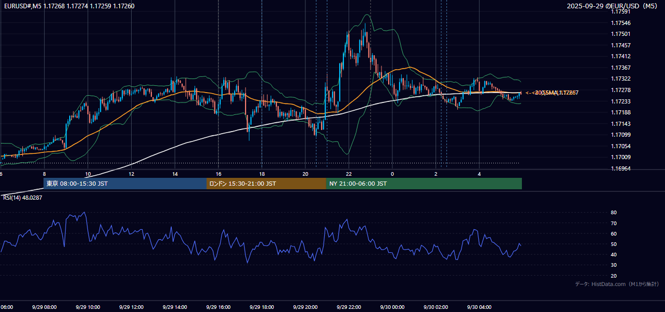
Task: Click the 9/29 10:00 bottom time label
Action: tap(88, 307)
